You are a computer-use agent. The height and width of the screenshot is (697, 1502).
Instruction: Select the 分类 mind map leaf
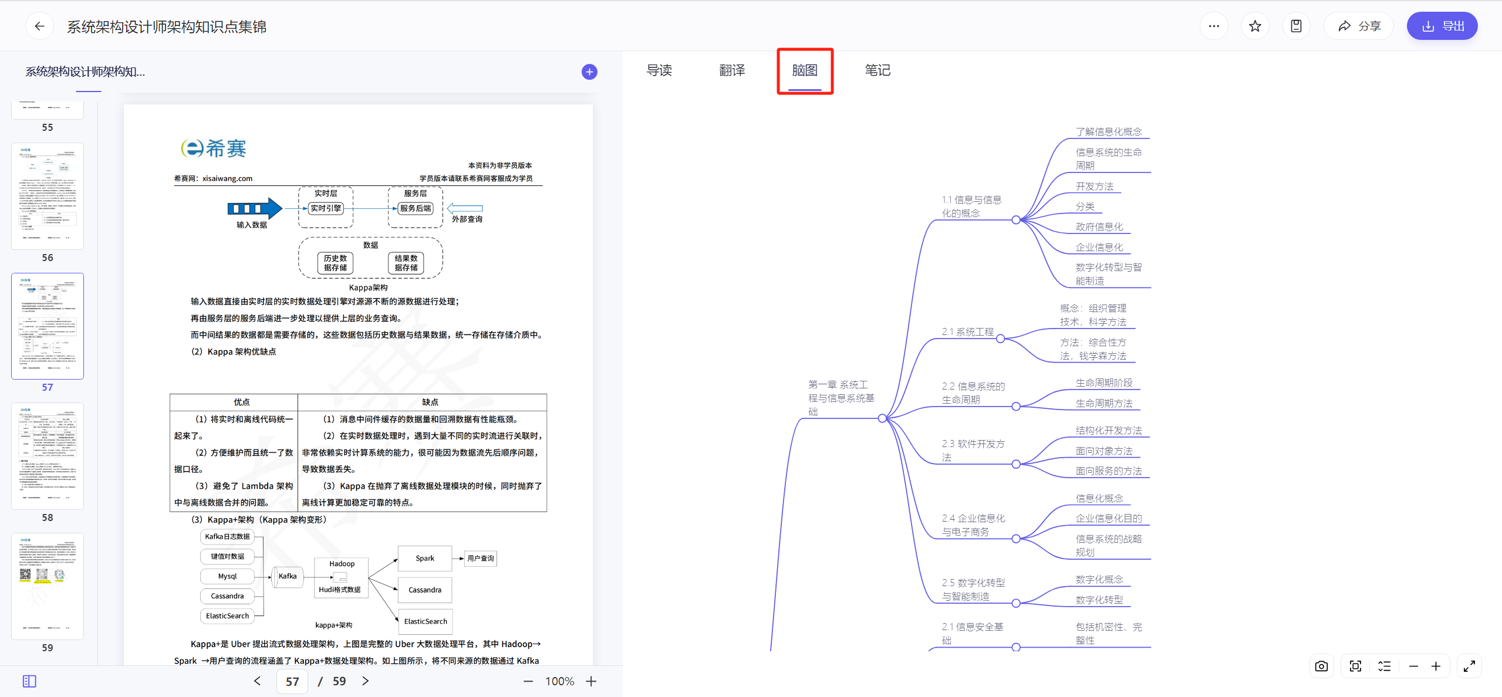[1085, 206]
